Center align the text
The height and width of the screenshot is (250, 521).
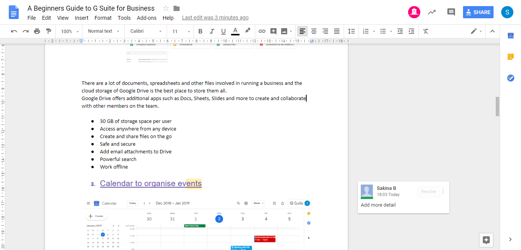pos(314,31)
